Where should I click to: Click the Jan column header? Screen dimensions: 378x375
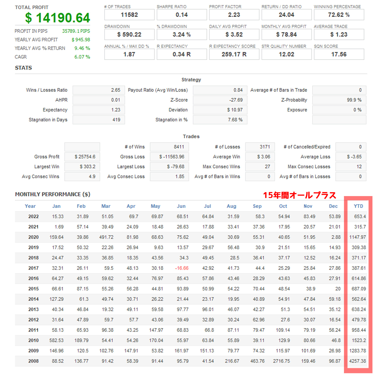[56, 206]
